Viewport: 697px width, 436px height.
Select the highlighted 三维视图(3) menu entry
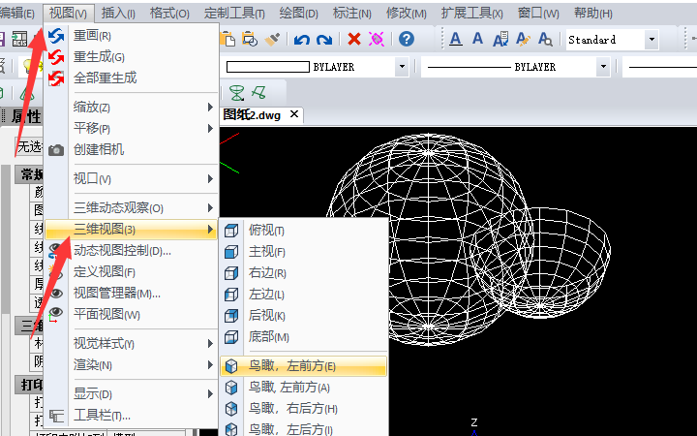[132, 230]
